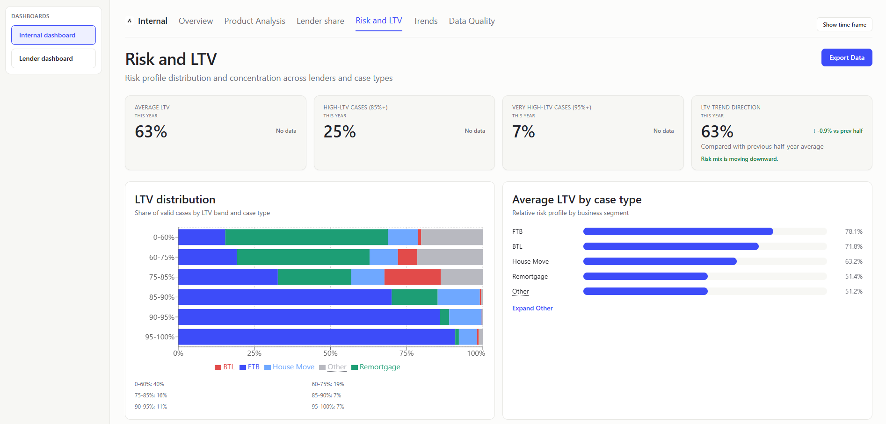Switch to the Overview tab

[x=196, y=21]
